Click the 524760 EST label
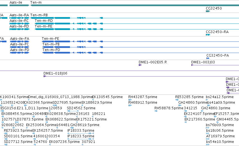 coord(40,142)
